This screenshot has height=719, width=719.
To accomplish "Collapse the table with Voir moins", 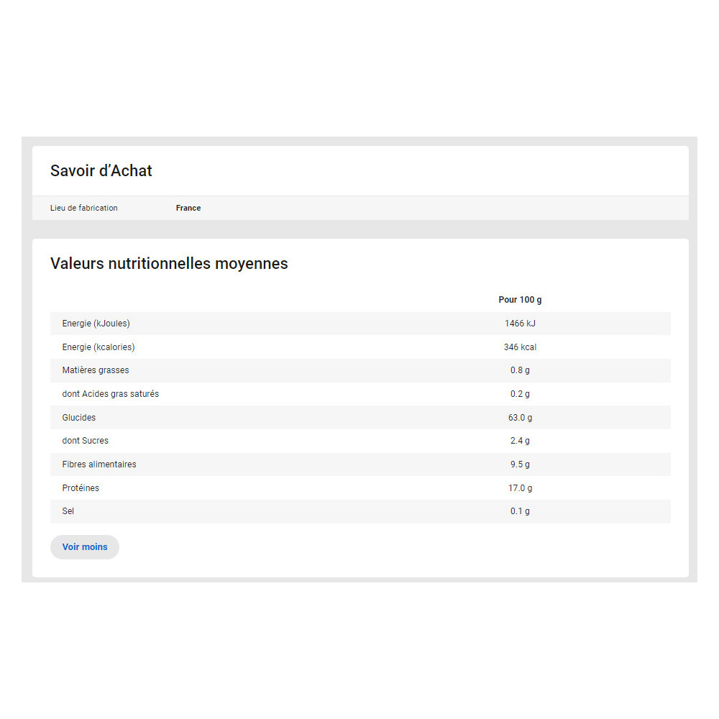I will pos(85,547).
